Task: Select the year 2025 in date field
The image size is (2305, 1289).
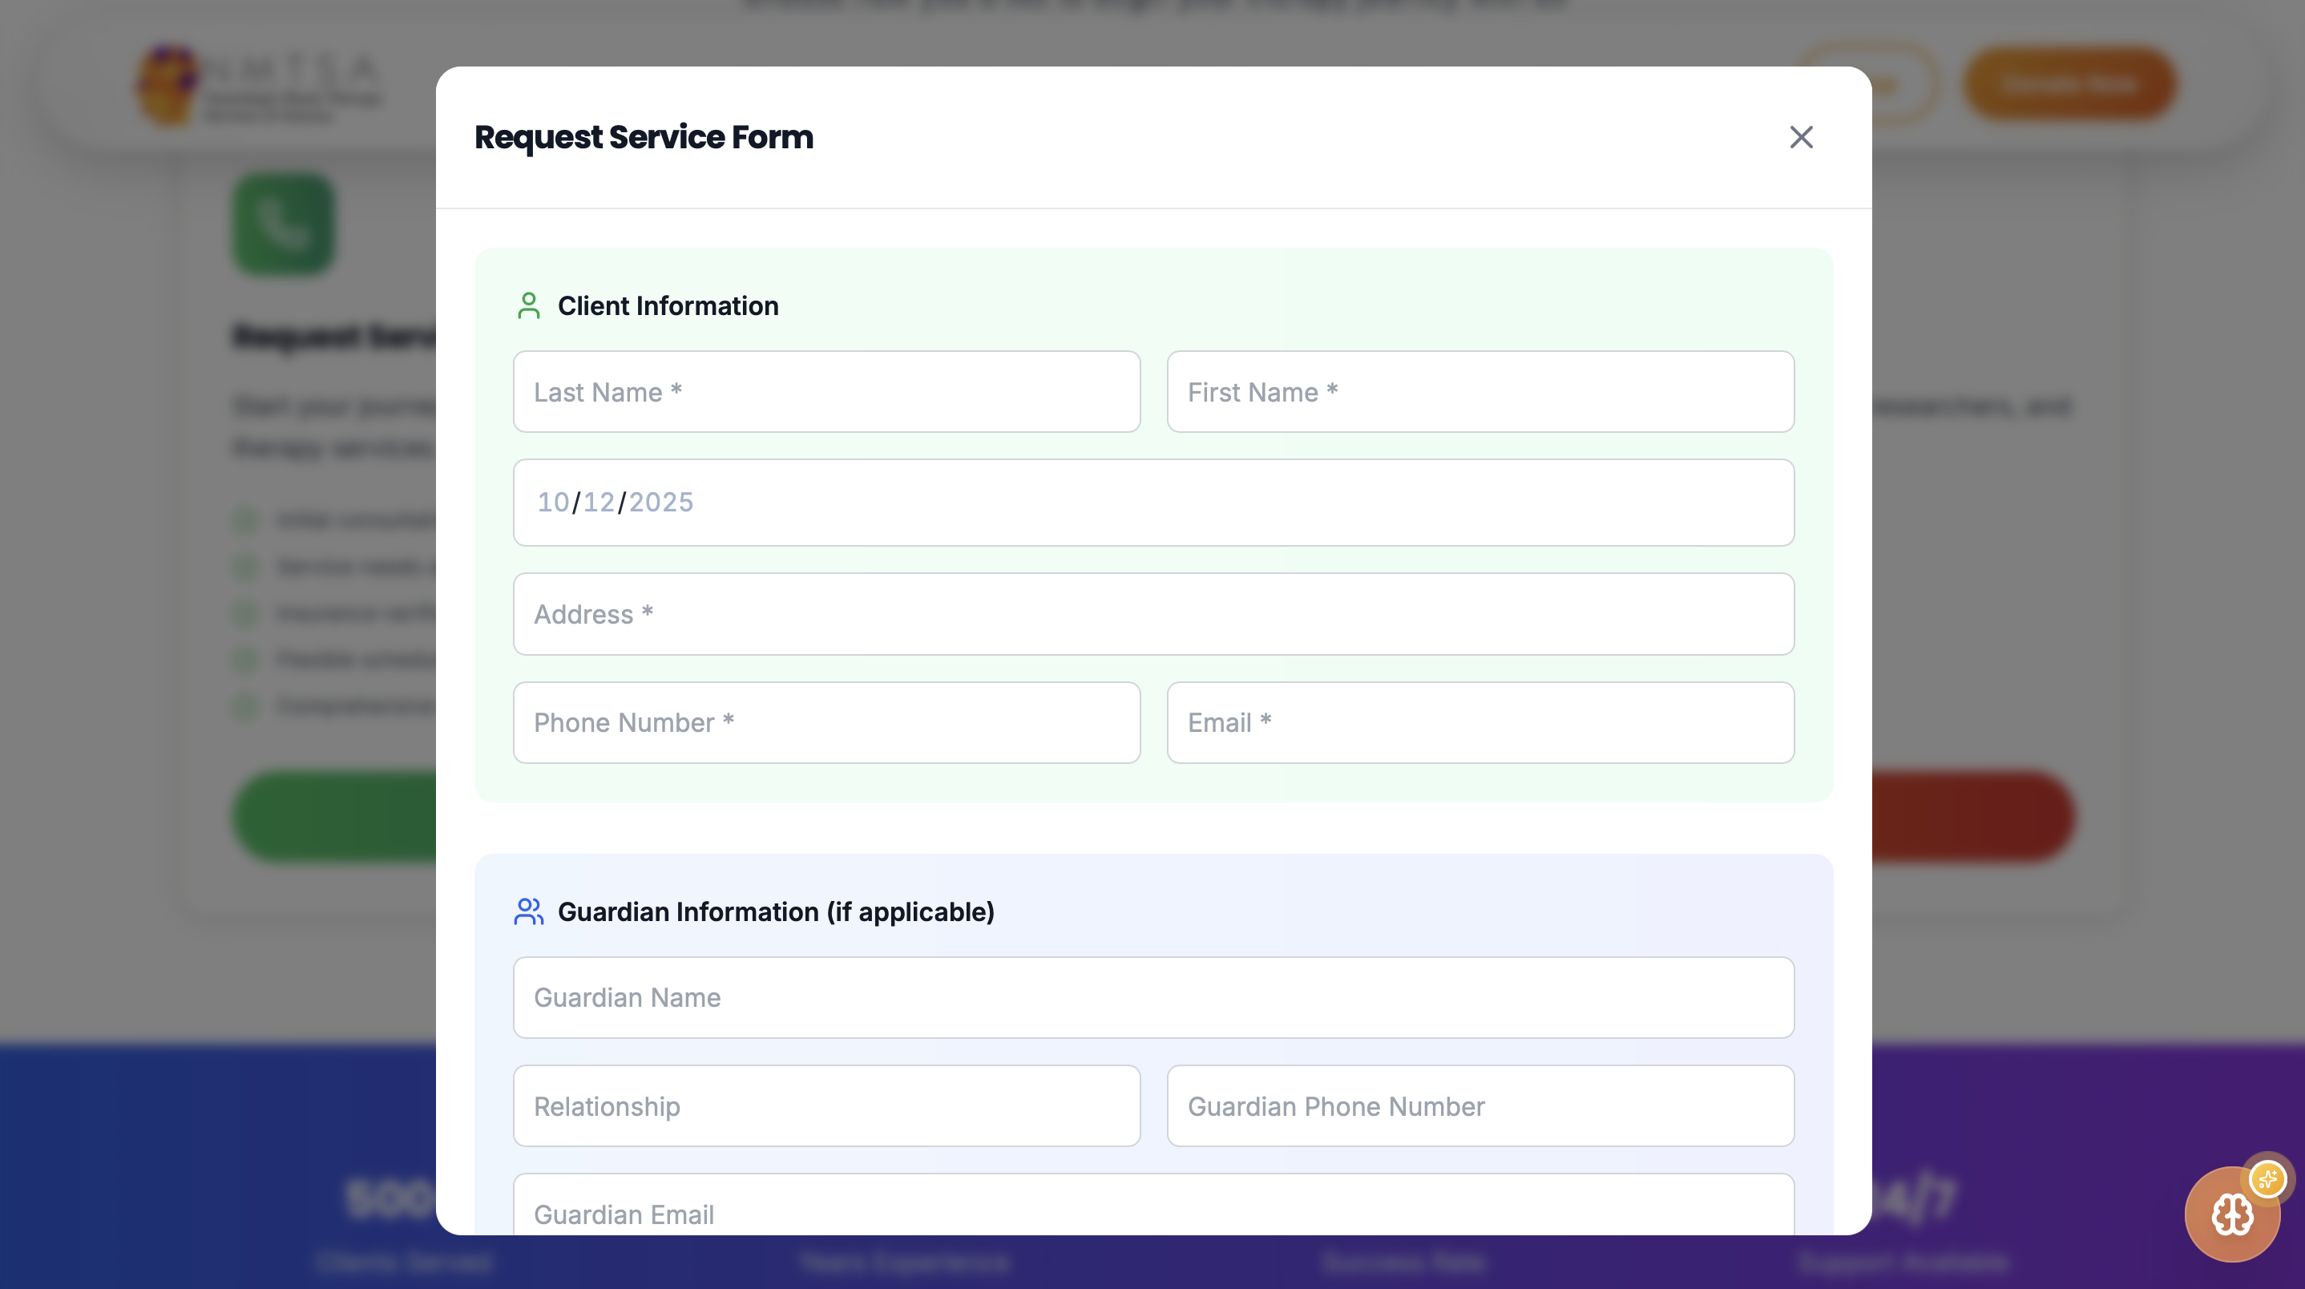Action: coord(660,502)
